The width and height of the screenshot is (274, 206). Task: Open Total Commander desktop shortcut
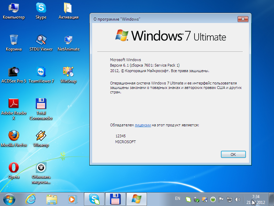(x=41, y=109)
